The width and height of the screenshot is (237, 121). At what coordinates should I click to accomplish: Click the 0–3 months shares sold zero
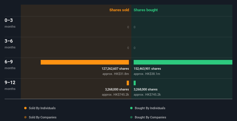pos(128,27)
